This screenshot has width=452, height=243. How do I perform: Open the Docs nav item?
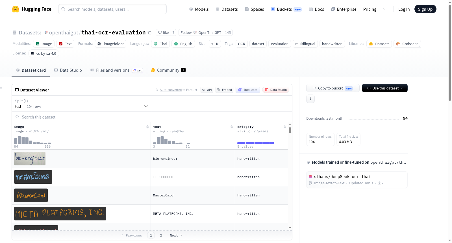click(316, 9)
